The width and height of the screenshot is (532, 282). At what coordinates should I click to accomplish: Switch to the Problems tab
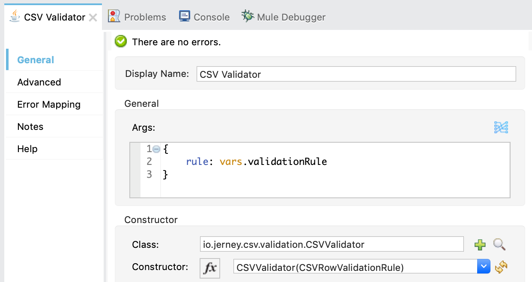[145, 17]
